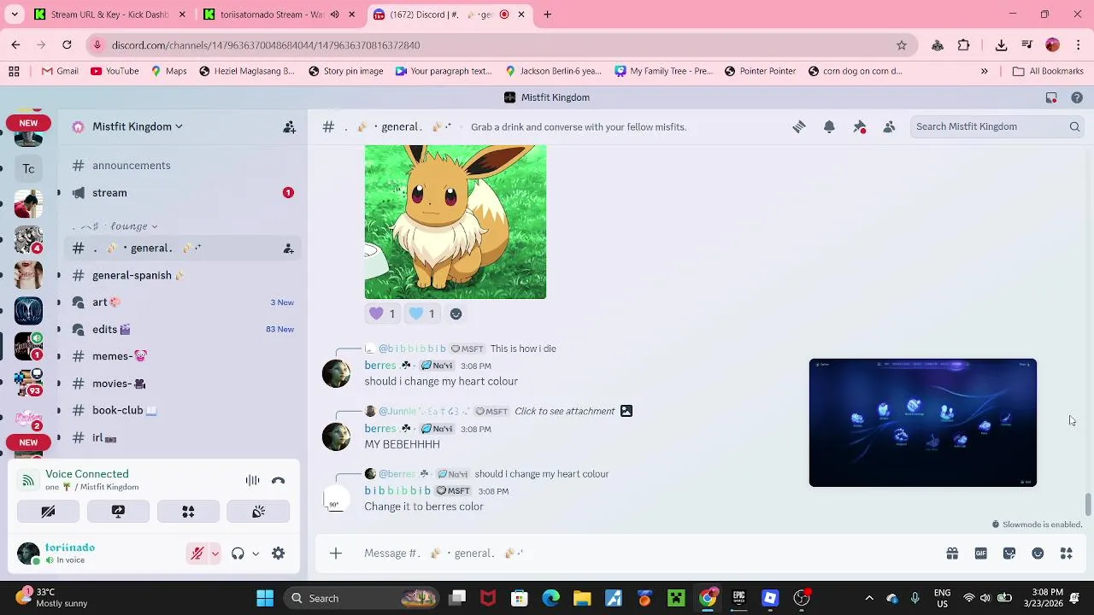Start an activity in voice panel

tap(188, 512)
